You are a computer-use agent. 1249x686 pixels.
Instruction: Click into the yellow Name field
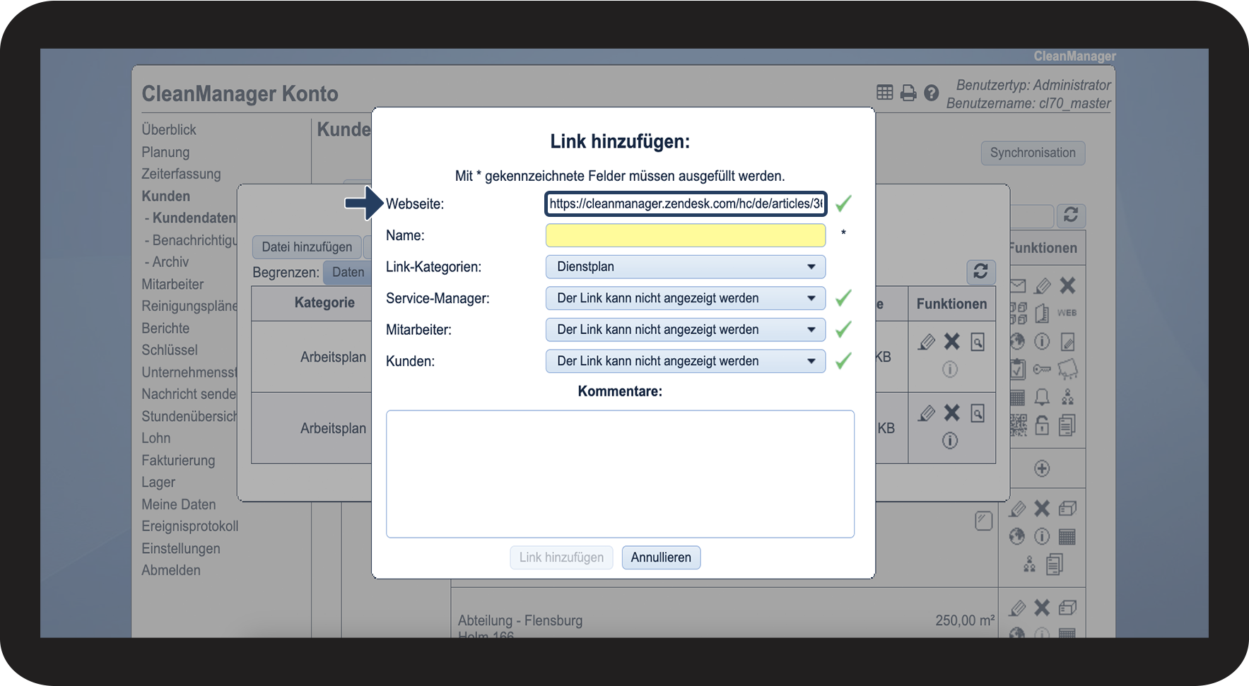[x=685, y=235]
